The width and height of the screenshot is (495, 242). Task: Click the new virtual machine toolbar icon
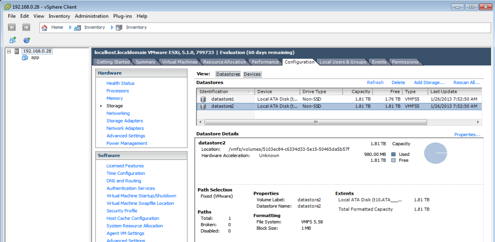pos(13,40)
